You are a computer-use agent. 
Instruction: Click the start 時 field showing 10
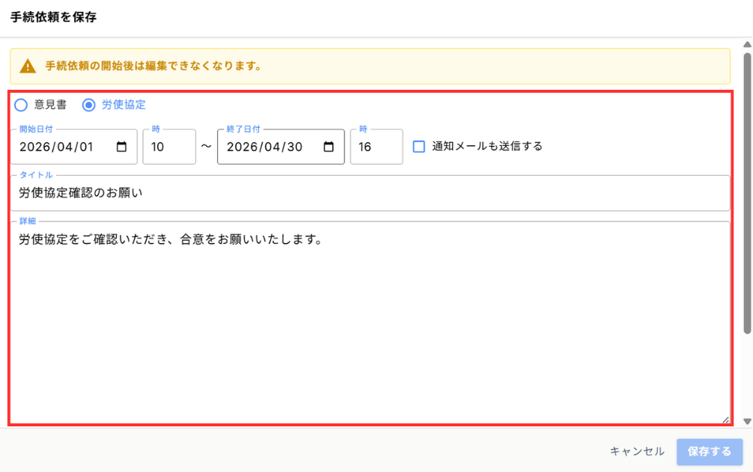[x=169, y=147]
